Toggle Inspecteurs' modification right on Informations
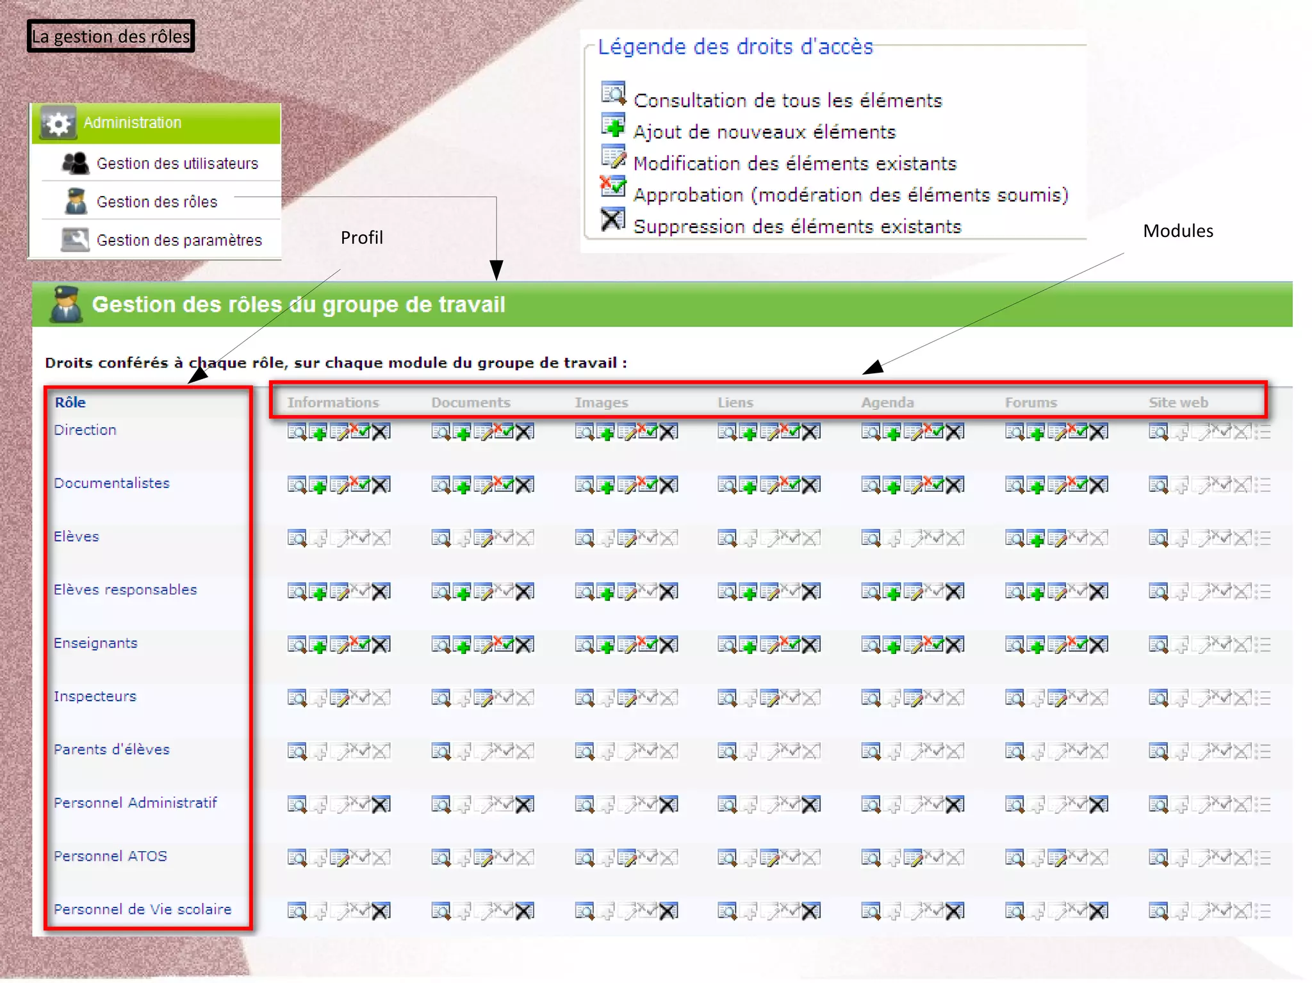 (340, 698)
